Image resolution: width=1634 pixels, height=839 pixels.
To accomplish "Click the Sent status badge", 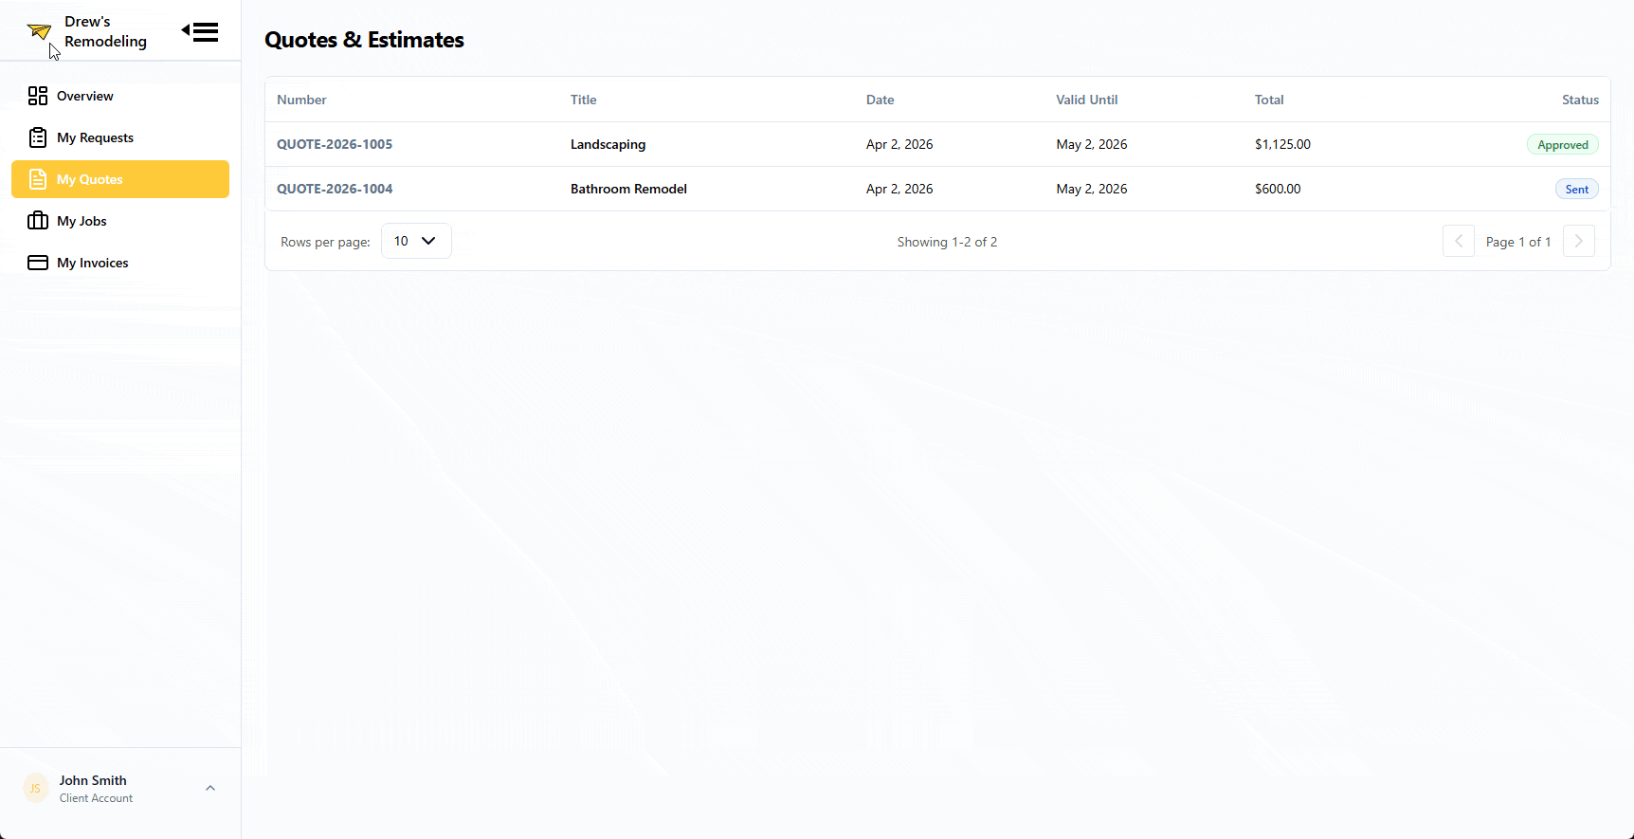I will 1577,189.
